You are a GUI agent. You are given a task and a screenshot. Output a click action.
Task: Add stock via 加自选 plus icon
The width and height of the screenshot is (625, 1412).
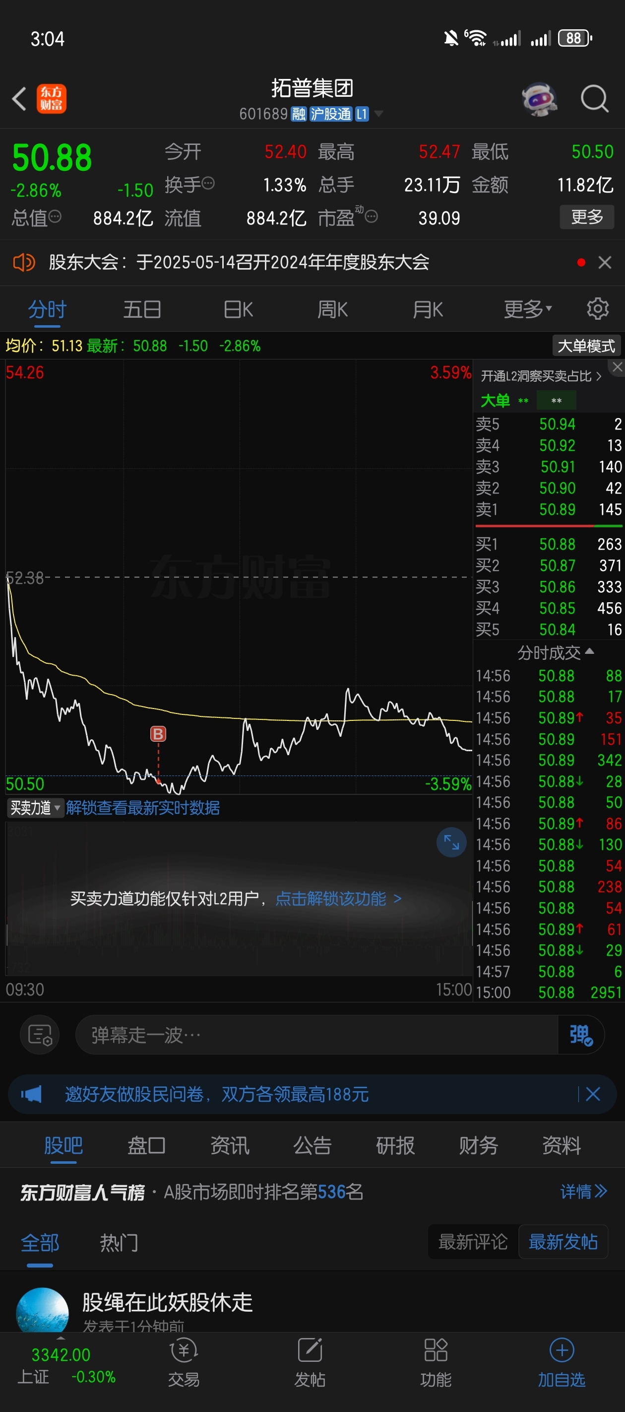pos(562,1362)
